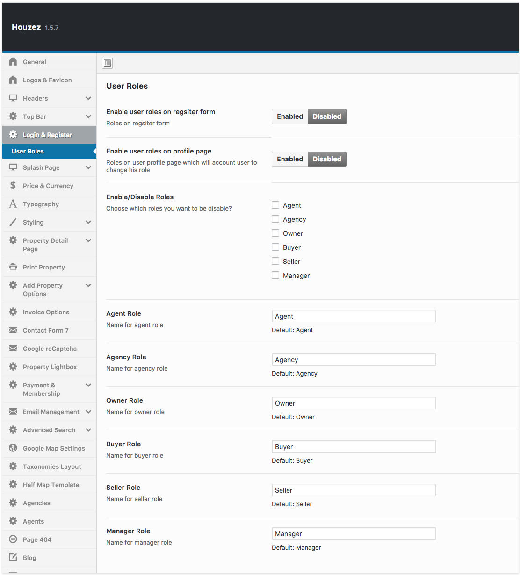
Task: Click the Headers monitor icon
Action: pos(13,98)
